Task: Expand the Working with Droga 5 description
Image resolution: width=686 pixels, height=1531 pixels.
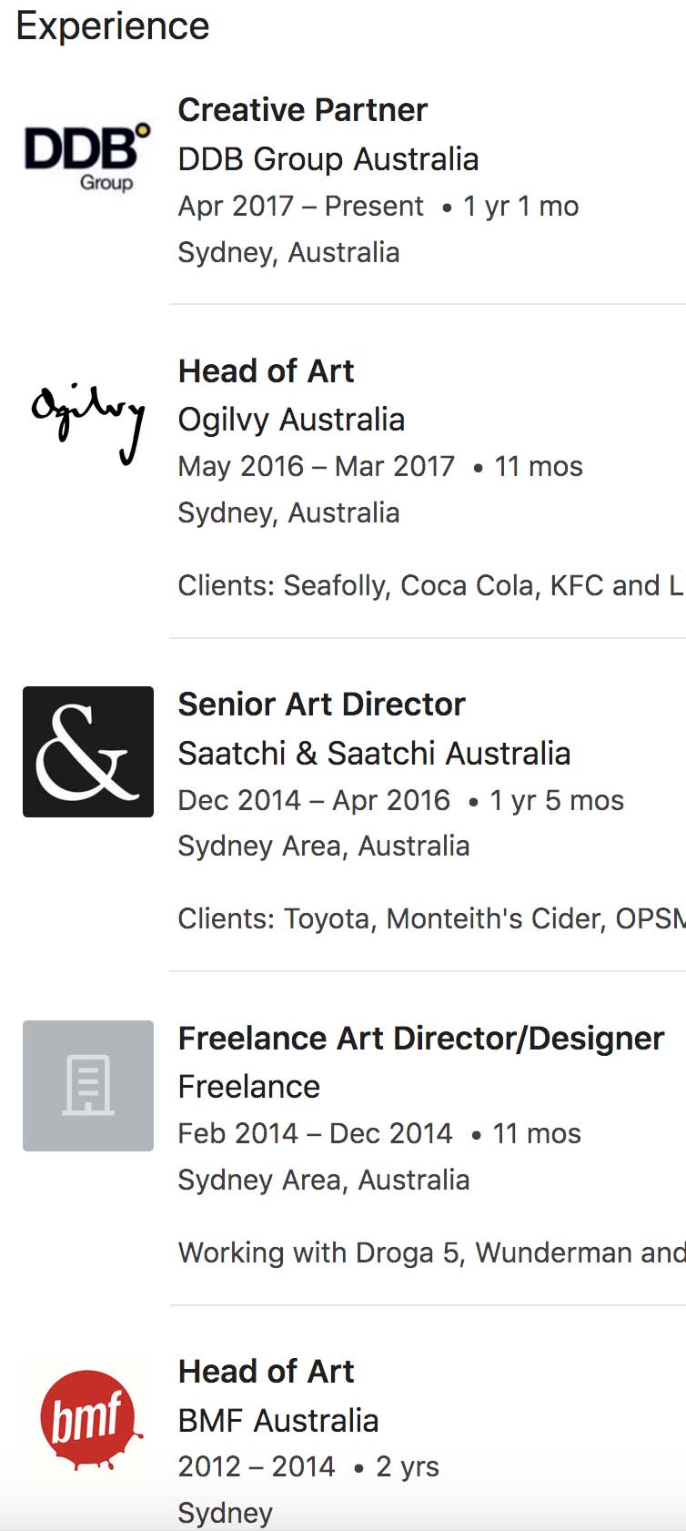Action: (431, 1252)
